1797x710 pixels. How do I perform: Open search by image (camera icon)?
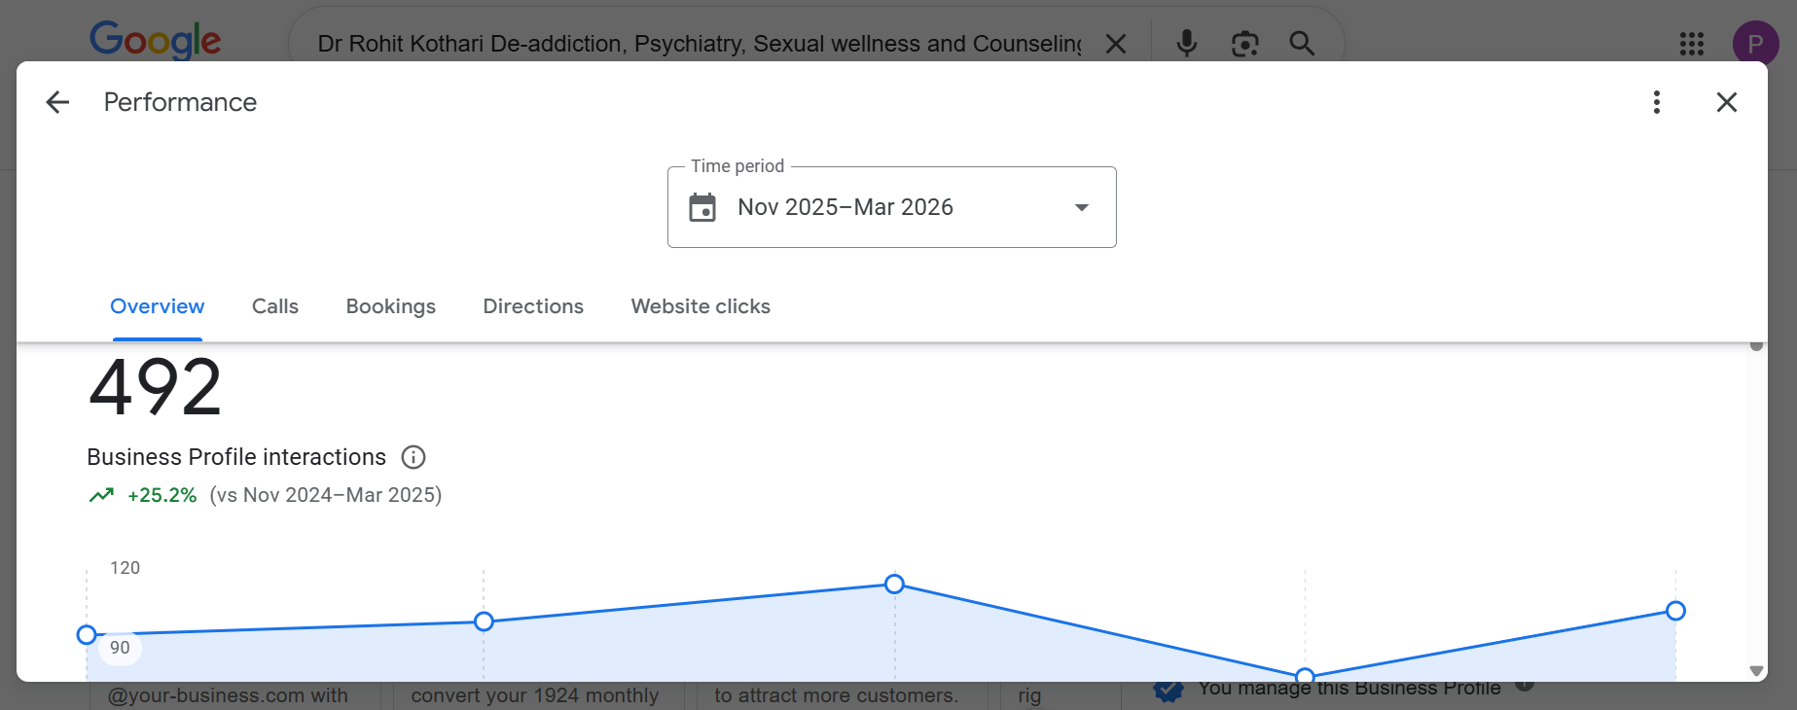(x=1244, y=44)
